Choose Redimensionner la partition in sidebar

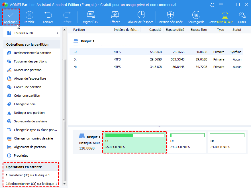[x=32, y=53]
